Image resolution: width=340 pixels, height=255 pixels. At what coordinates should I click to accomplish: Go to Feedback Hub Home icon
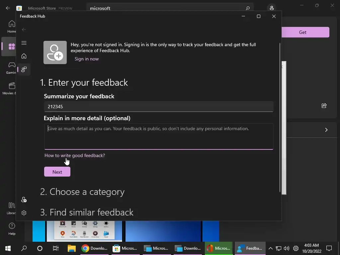point(24,56)
